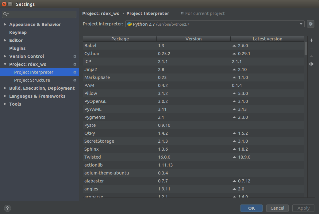Expand Version Control section
The image size is (319, 214).
[5, 56]
